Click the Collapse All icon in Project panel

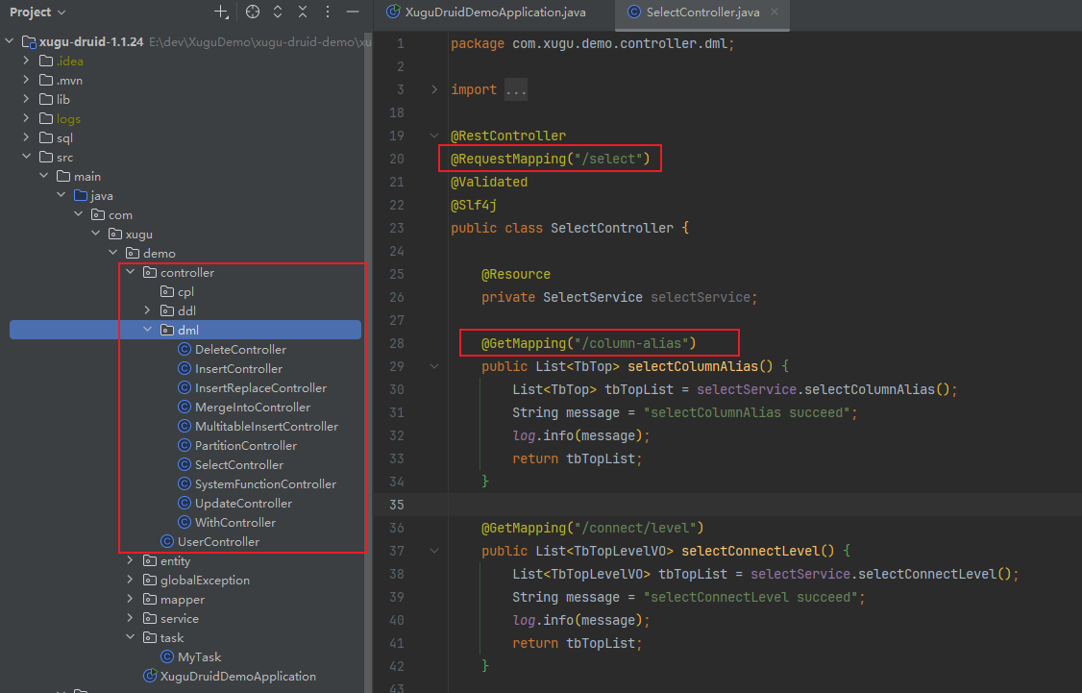click(x=303, y=12)
